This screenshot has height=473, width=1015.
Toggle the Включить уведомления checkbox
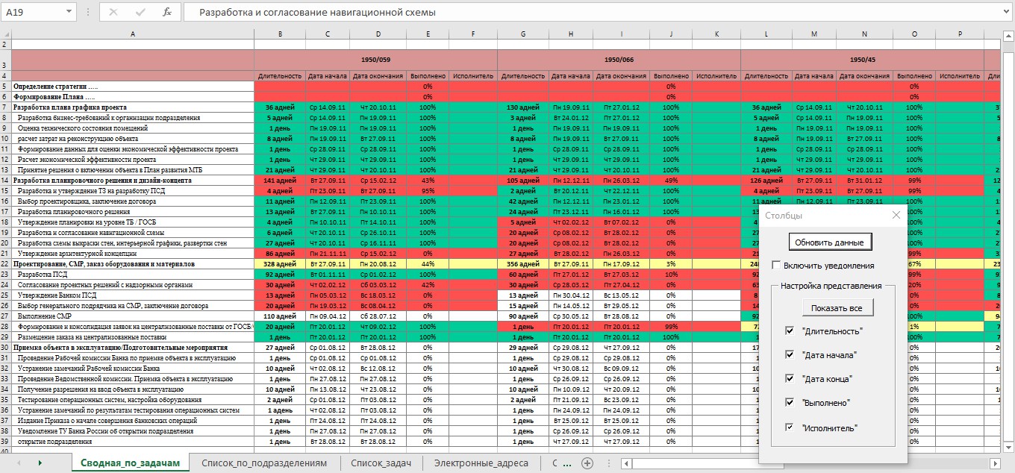(x=776, y=266)
